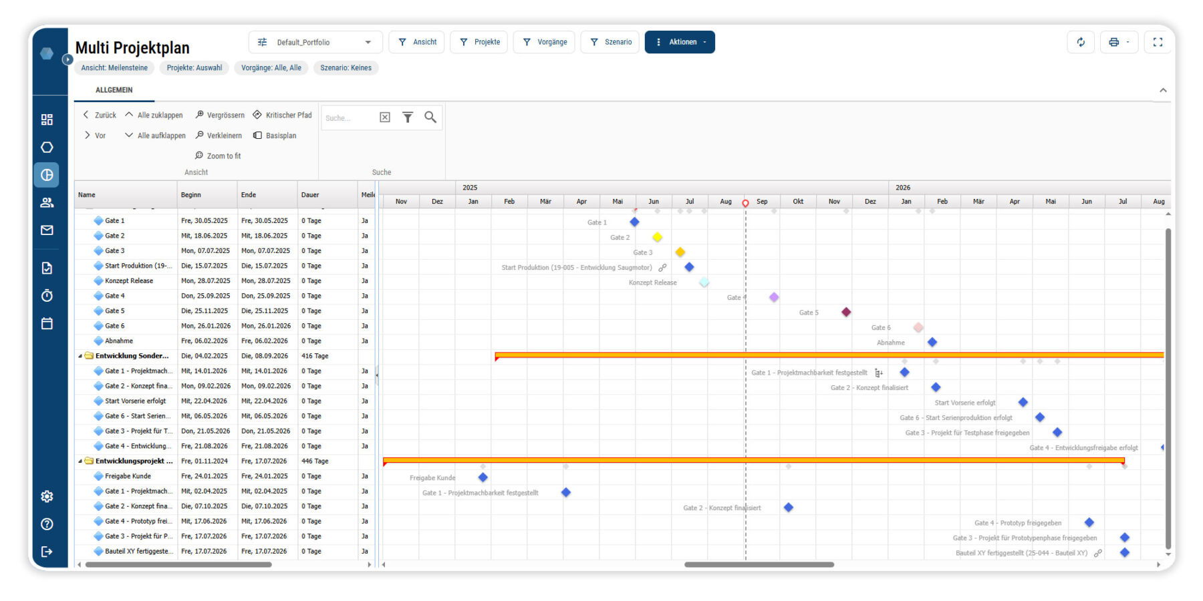Open the Aktionen menu
1203x601 pixels.
tap(680, 42)
